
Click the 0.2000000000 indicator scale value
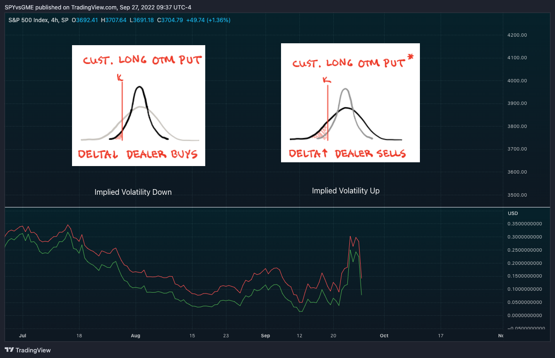524,263
